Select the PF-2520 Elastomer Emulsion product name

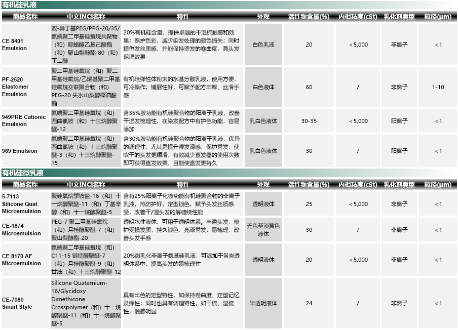click(x=15, y=87)
